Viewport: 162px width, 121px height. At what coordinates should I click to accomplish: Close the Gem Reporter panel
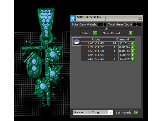[x=140, y=18]
